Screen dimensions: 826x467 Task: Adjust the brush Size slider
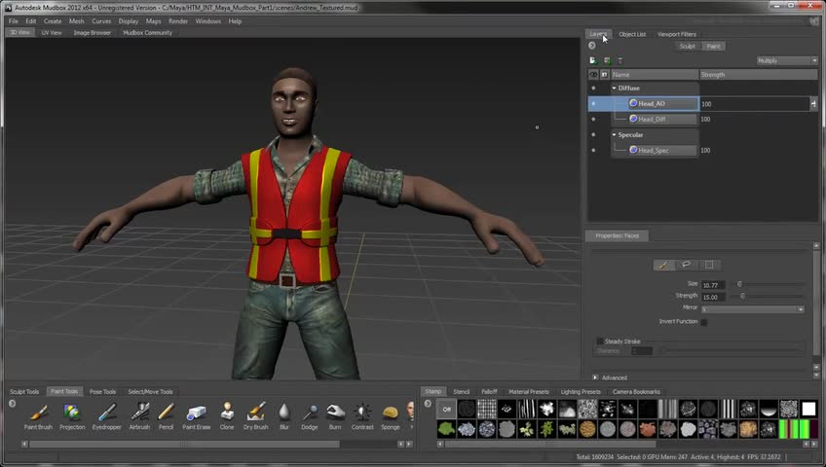point(739,284)
